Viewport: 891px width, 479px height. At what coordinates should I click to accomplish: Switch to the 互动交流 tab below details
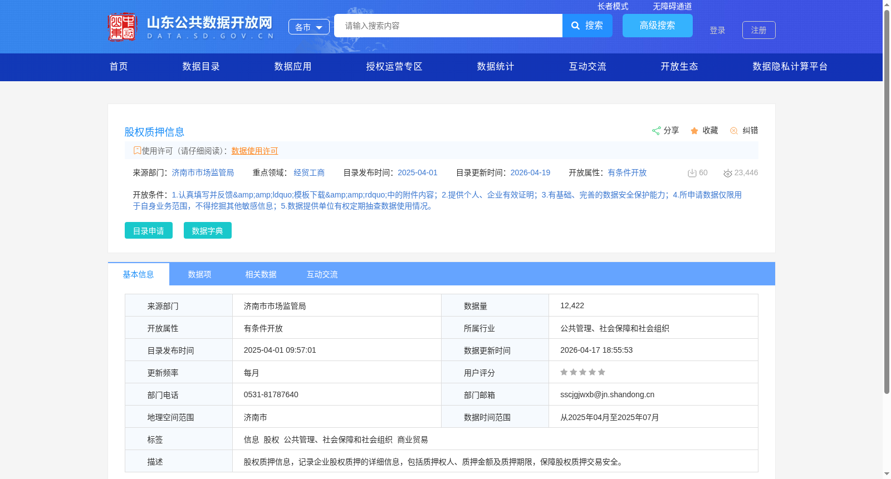[x=322, y=274]
